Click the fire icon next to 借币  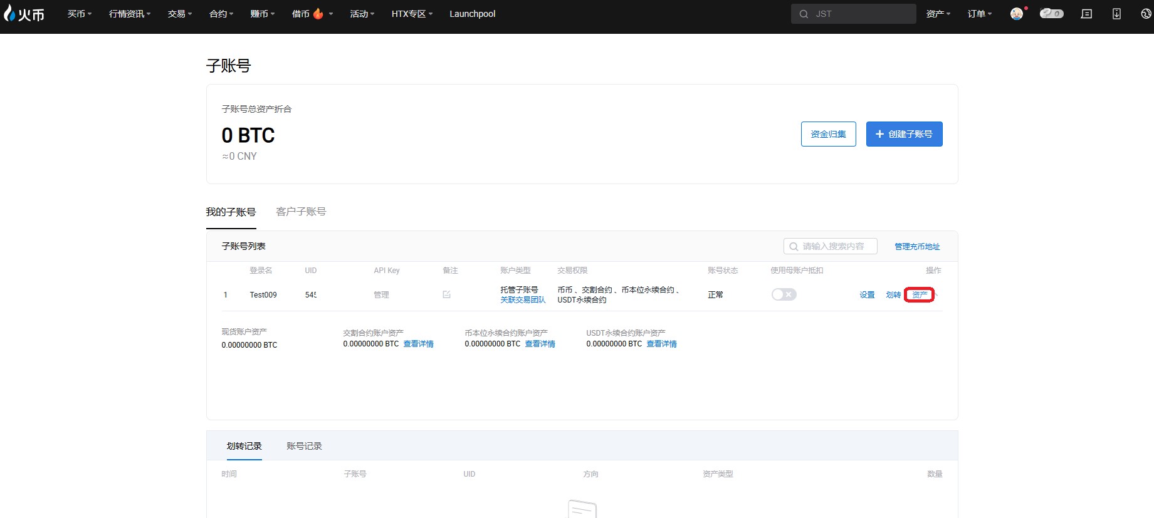(x=318, y=14)
